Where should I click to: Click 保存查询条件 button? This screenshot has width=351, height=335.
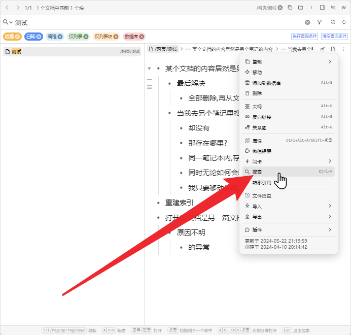tap(304, 37)
